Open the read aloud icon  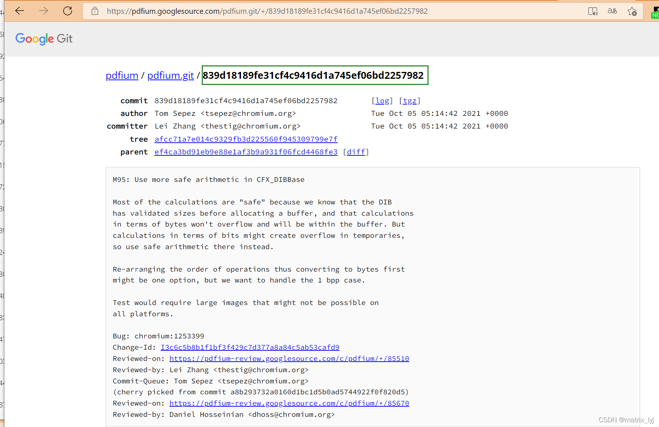coord(593,11)
